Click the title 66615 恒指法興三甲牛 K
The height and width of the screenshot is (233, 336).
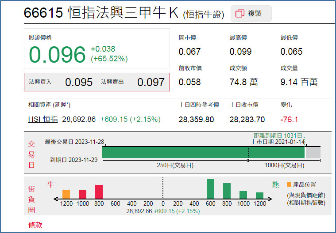101,13
